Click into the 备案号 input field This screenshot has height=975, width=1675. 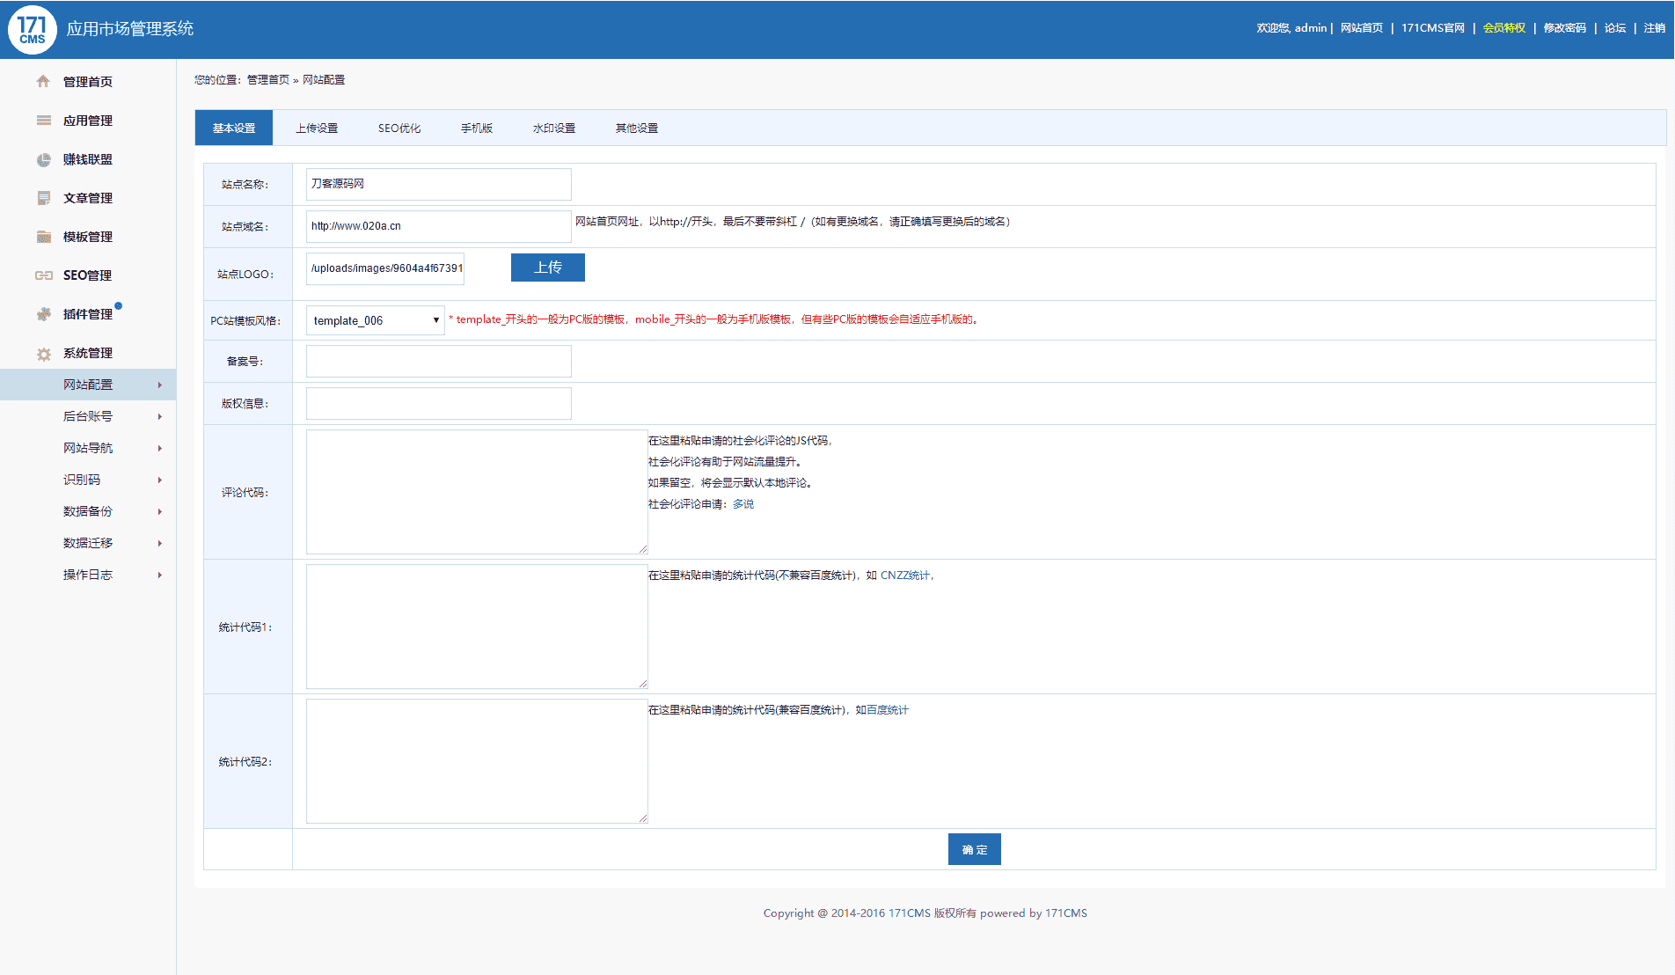(x=438, y=362)
